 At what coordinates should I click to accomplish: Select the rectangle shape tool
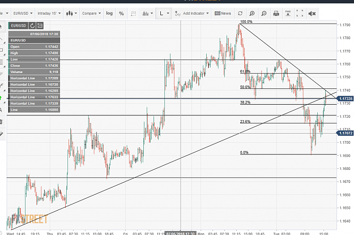coord(2,50)
